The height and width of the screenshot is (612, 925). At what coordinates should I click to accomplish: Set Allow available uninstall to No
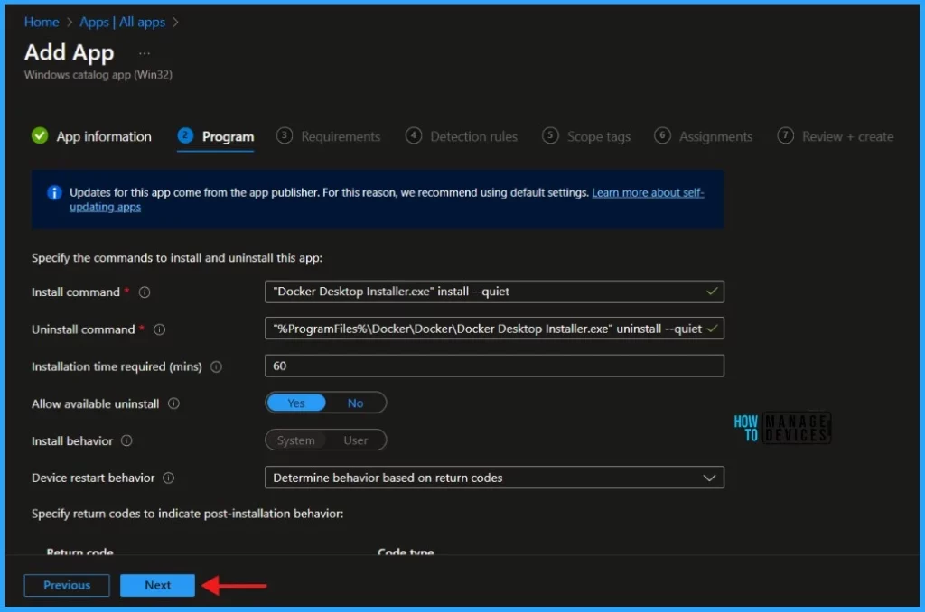pos(355,403)
